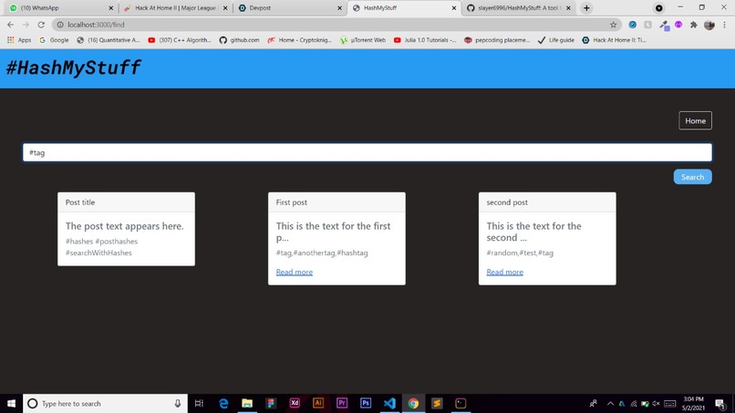Launch Microsoft Edge from the taskbar

223,403
